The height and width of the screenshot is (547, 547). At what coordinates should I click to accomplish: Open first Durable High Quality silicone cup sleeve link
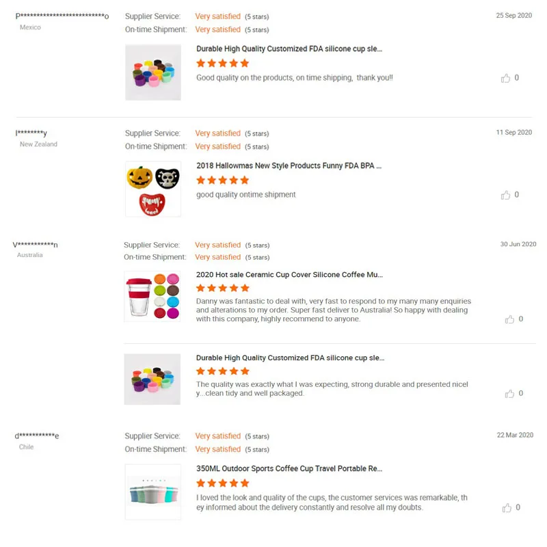pyautogui.click(x=289, y=49)
